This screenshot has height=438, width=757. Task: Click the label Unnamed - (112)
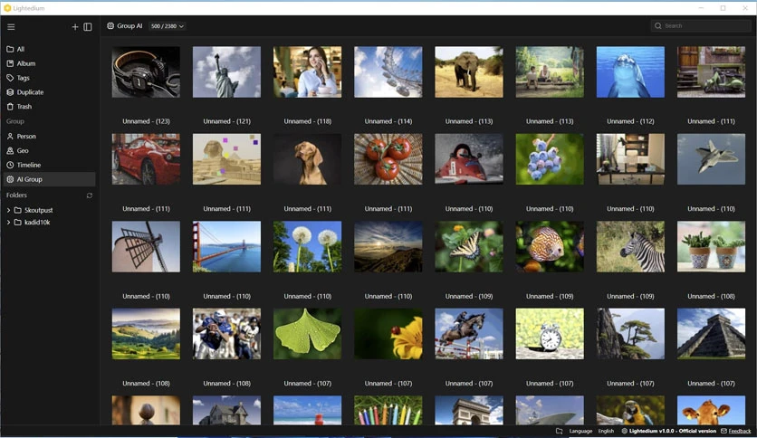pyautogui.click(x=630, y=121)
